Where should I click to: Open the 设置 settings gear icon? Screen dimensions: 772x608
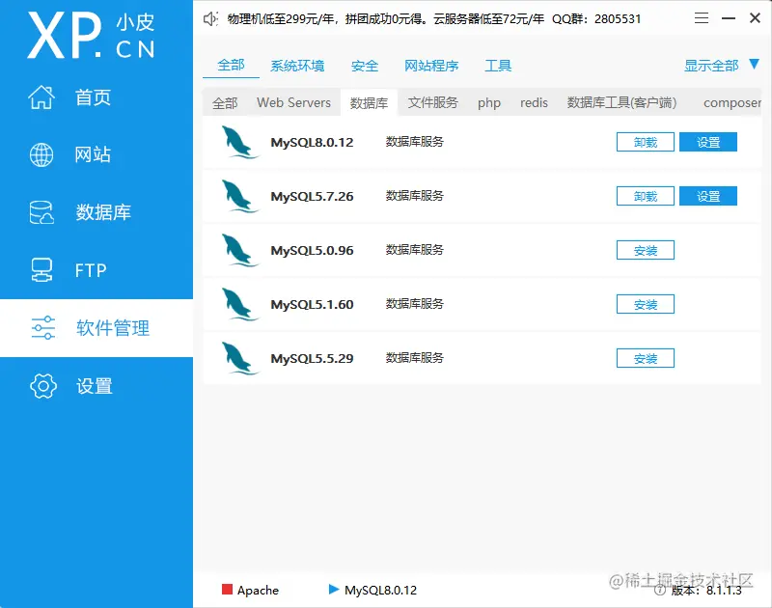tap(41, 386)
